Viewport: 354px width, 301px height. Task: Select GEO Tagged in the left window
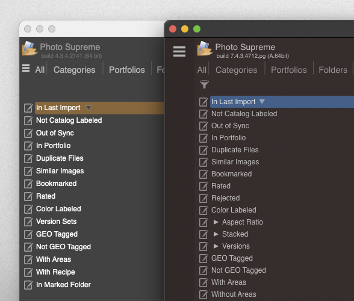point(57,234)
